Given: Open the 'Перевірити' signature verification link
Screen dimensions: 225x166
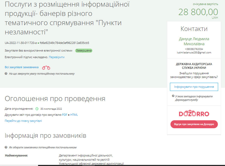Looking at the screenshot, I should pos(57,57).
